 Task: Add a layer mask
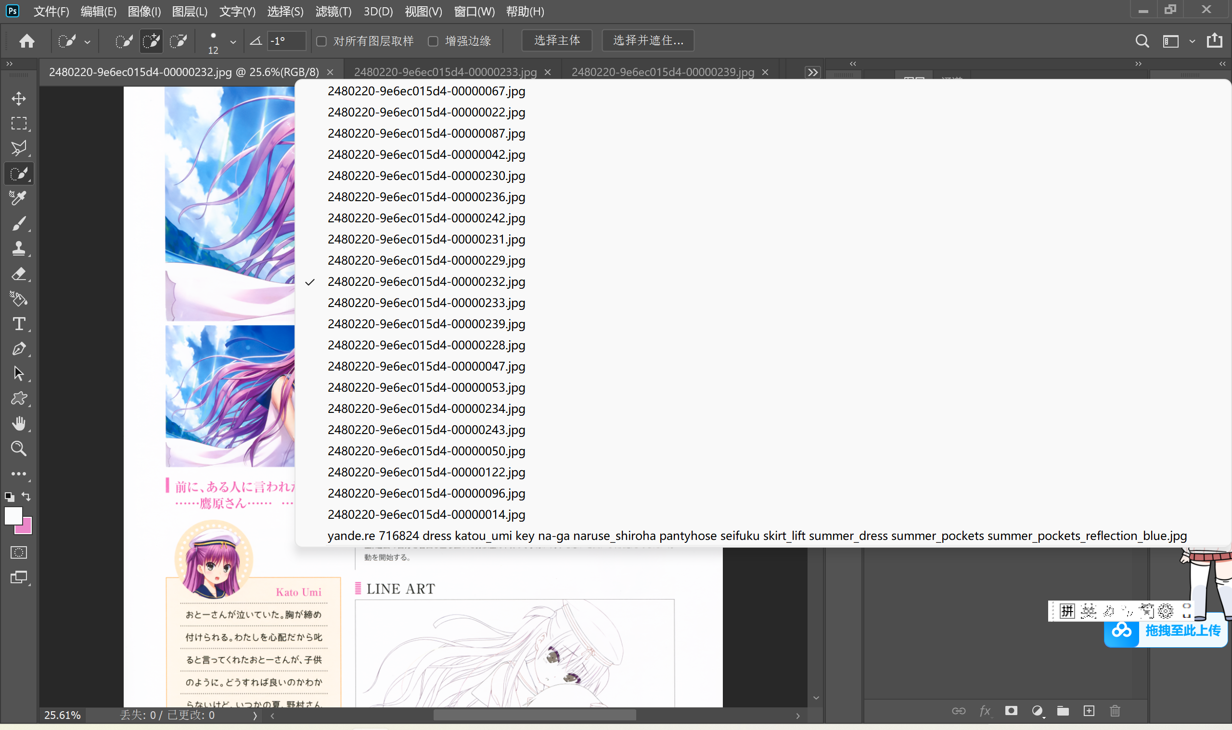click(1011, 711)
